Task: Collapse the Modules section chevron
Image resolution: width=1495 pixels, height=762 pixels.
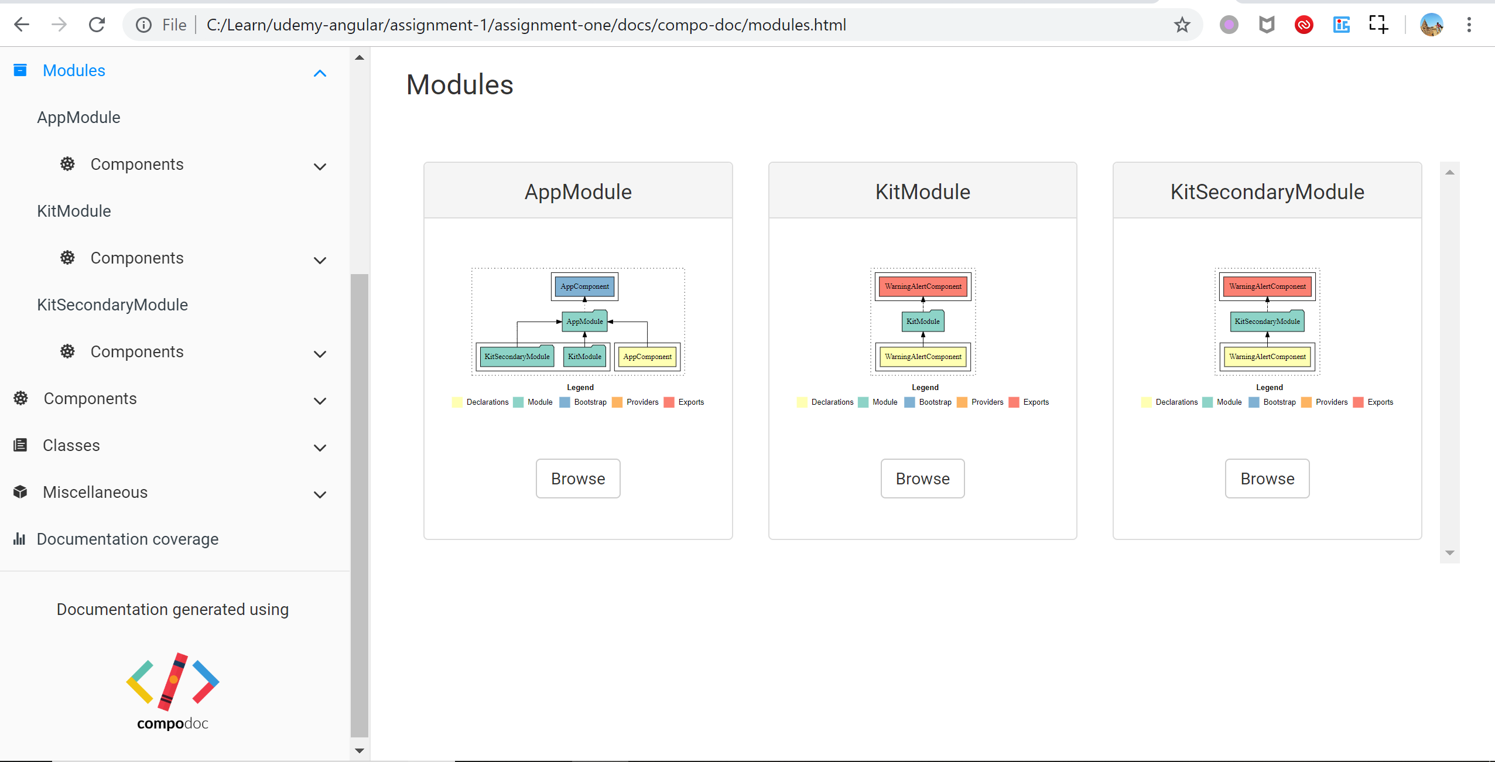Action: point(320,73)
